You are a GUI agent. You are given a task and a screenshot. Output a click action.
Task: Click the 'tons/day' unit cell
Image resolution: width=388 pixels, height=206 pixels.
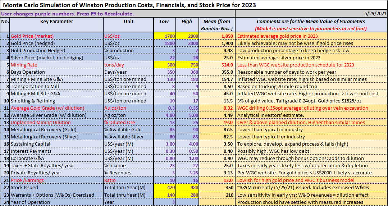tap(128, 65)
